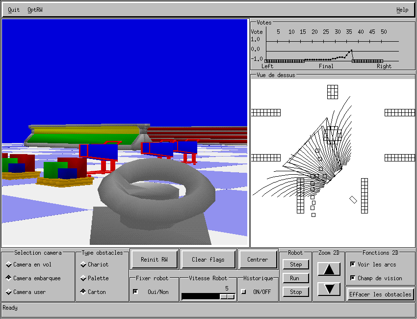Open the Quit menu

click(14, 10)
